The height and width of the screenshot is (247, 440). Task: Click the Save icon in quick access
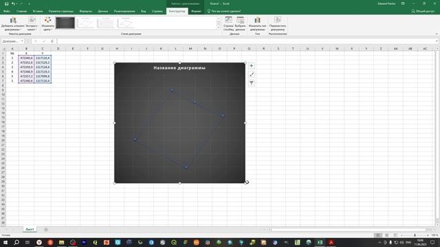[6, 3]
